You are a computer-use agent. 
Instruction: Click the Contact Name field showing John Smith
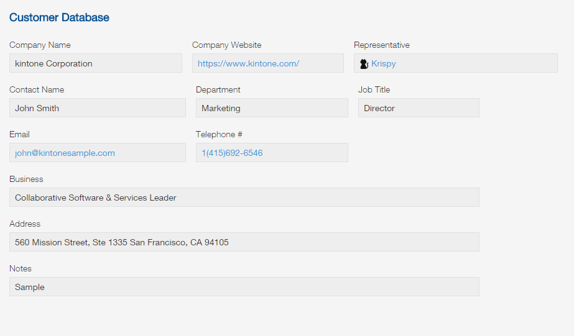click(x=97, y=108)
